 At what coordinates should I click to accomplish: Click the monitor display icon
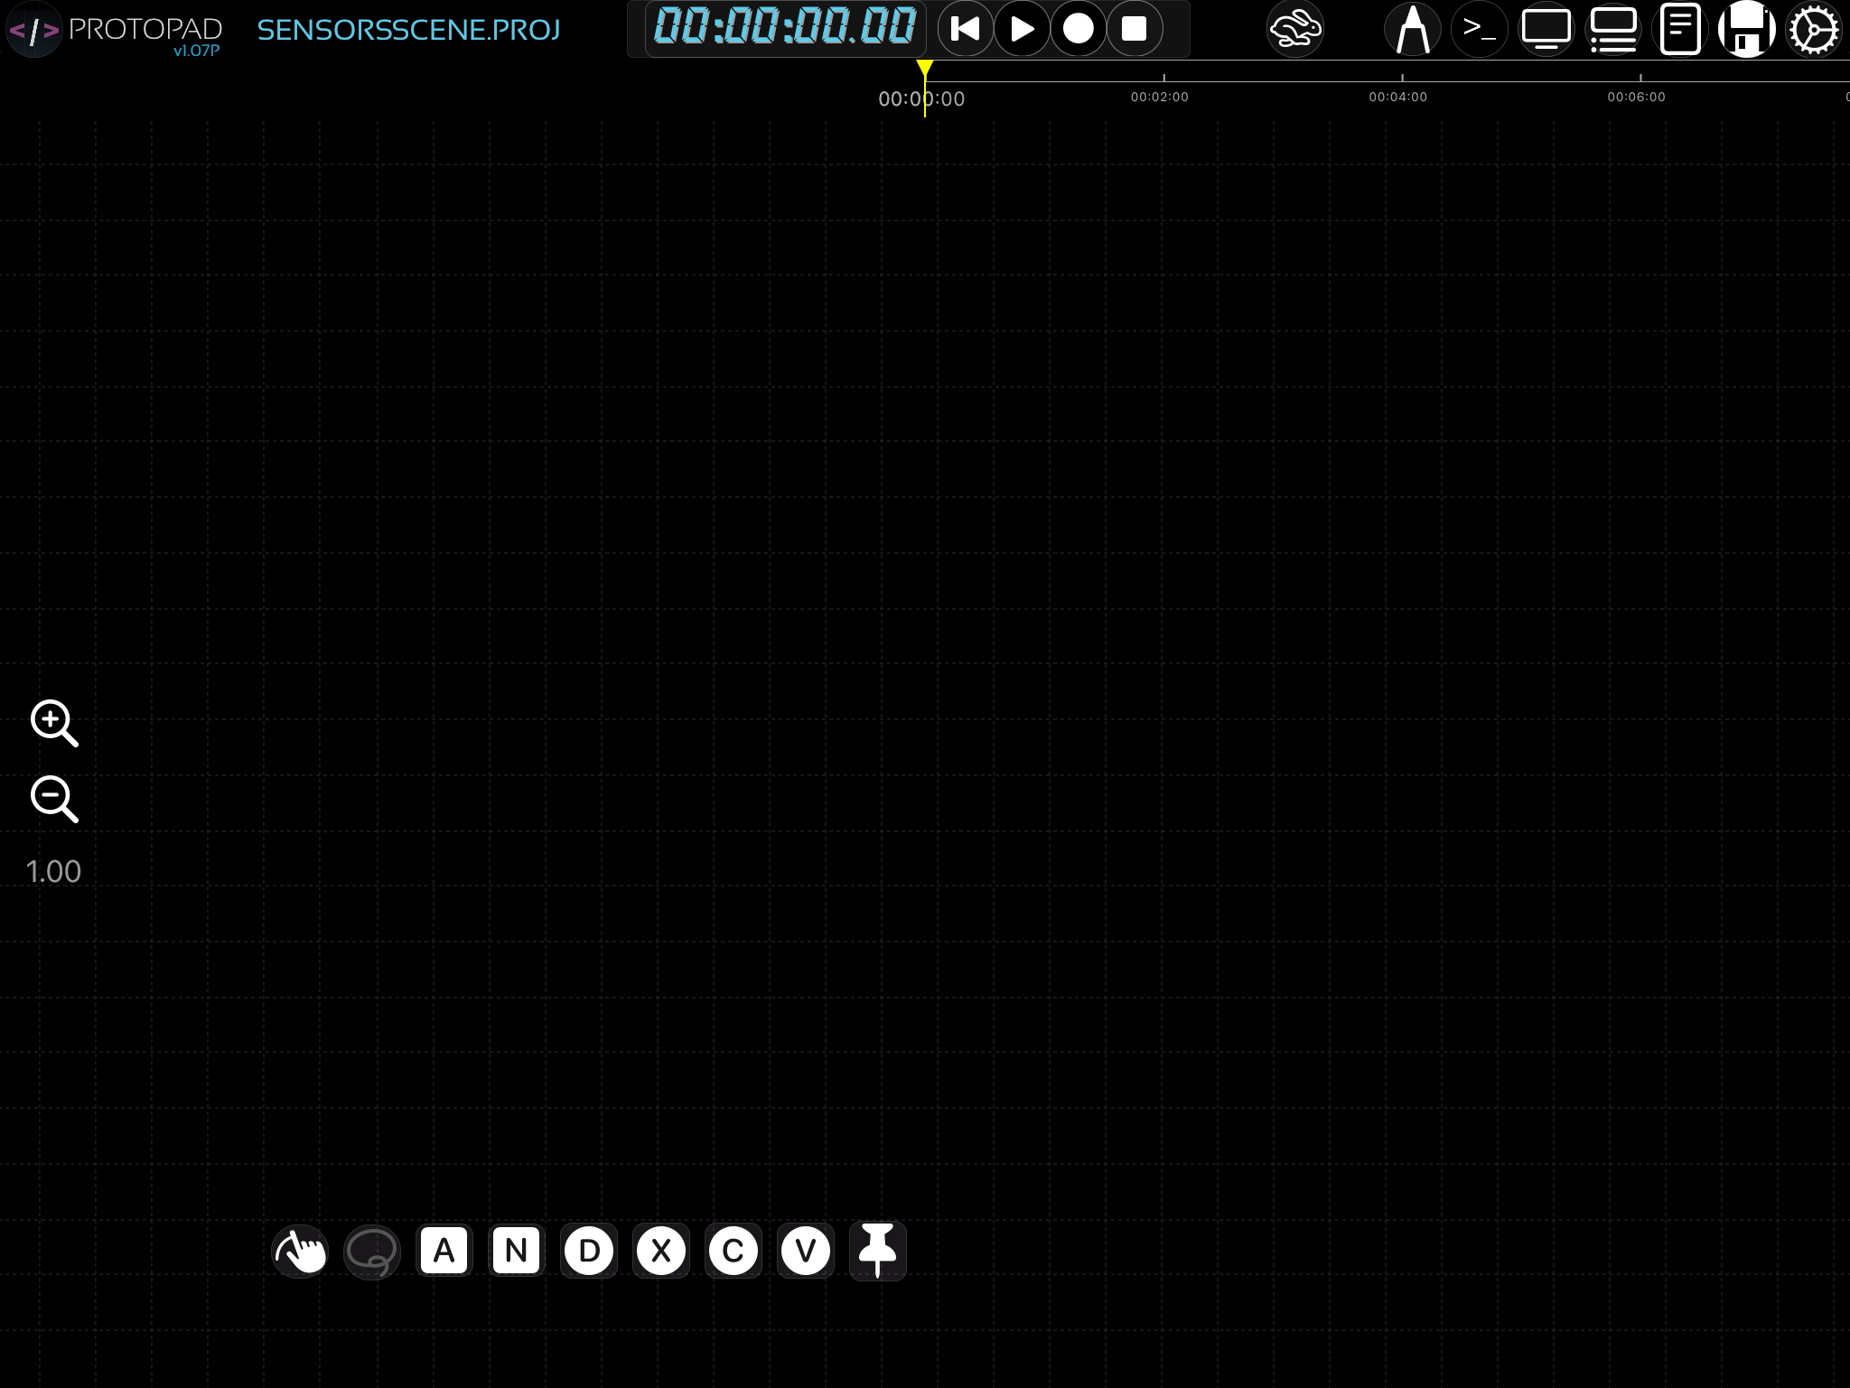pyautogui.click(x=1546, y=30)
